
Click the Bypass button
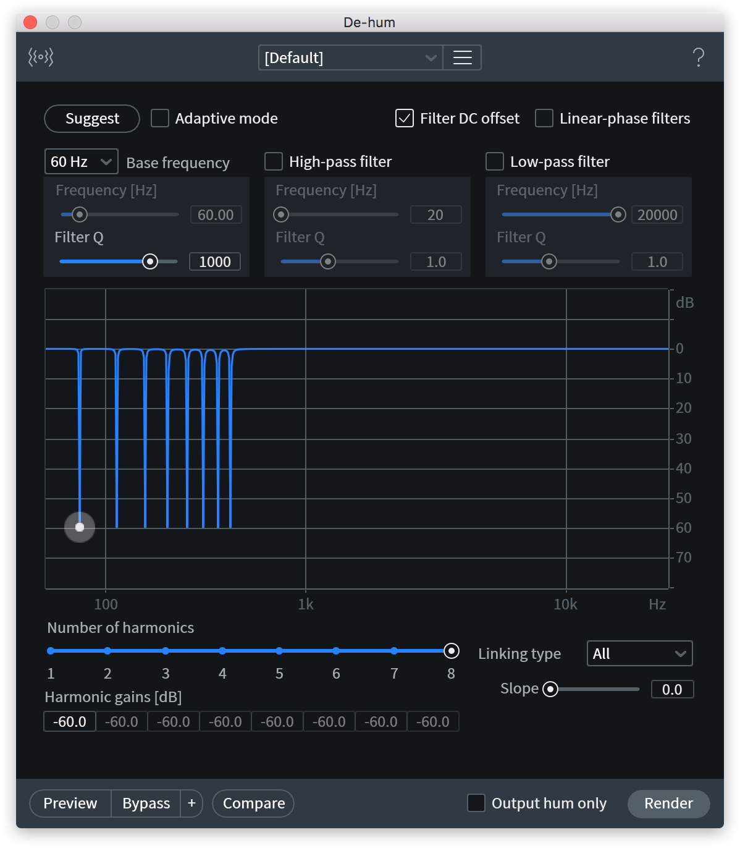coord(146,803)
